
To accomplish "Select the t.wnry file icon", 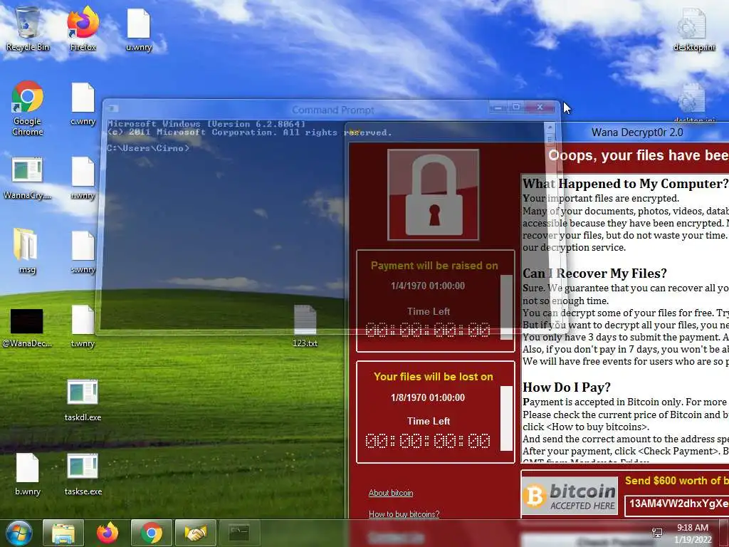I will [x=83, y=326].
